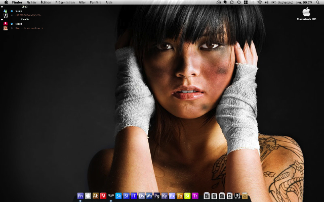324x202 pixels.
Task: Click the four-squares Spaces menu bar icon
Action: (x=246, y=2)
